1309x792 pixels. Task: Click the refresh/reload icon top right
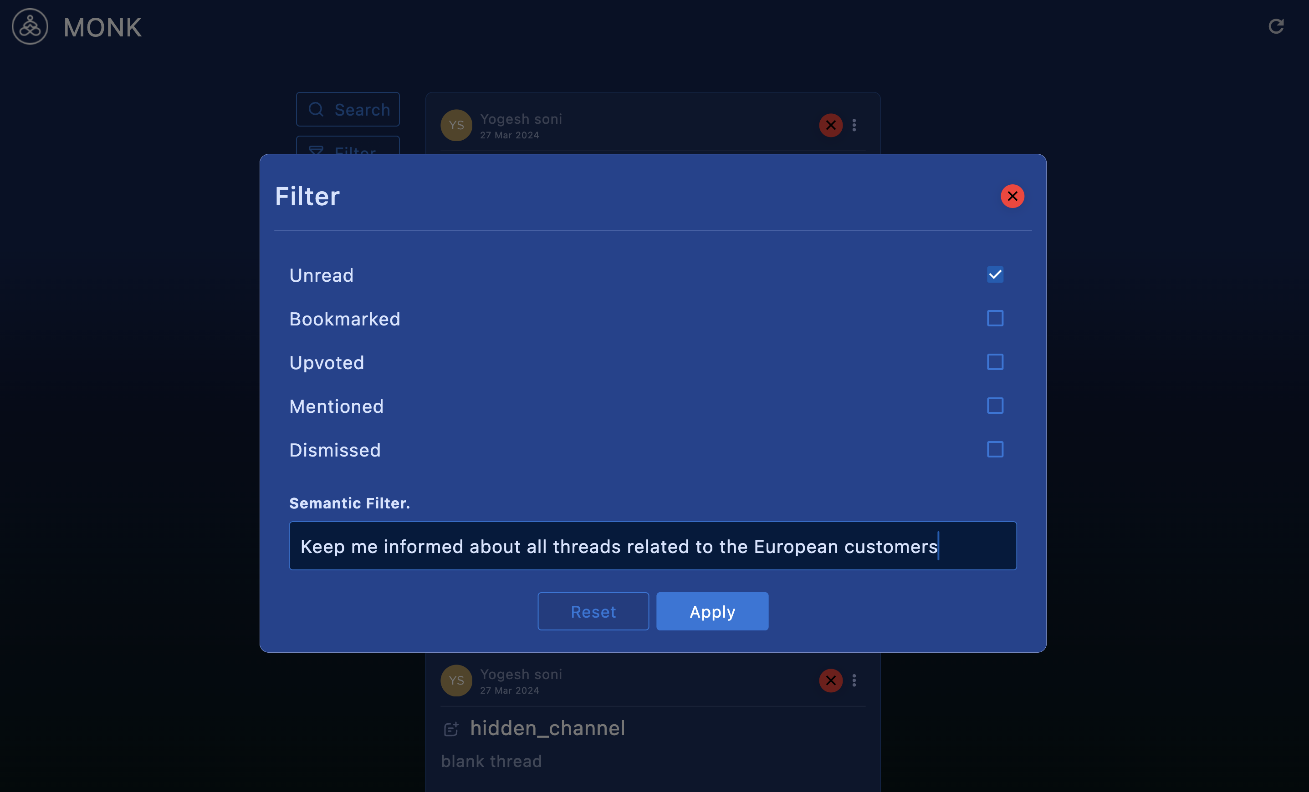coord(1275,25)
